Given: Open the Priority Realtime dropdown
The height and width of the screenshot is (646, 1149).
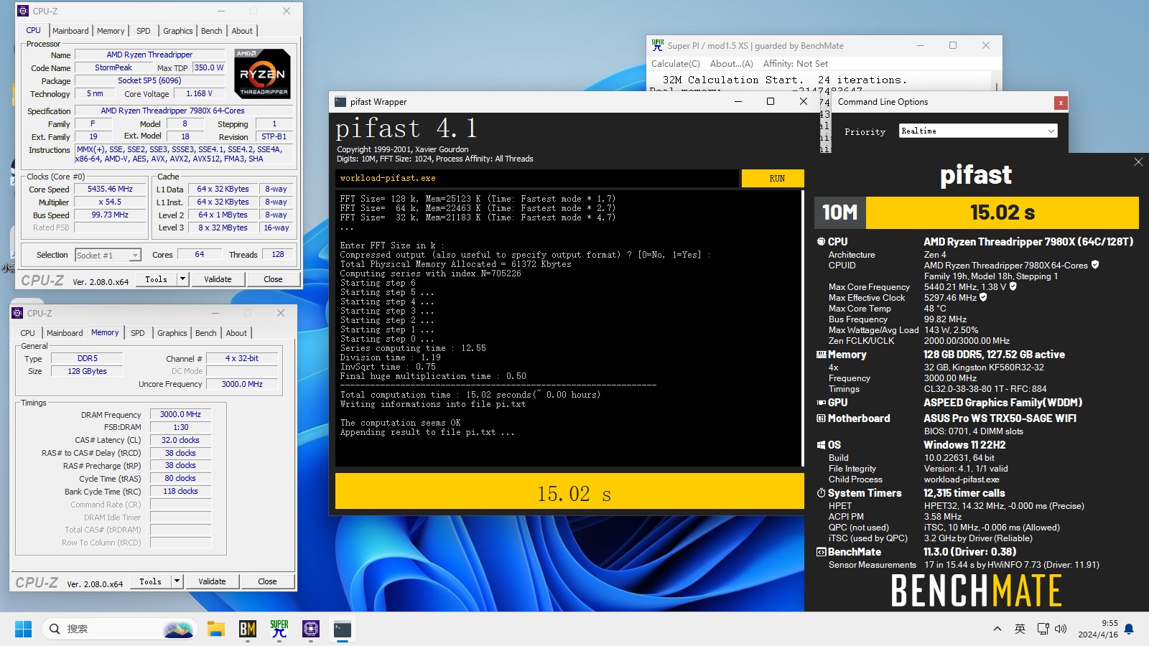Looking at the screenshot, I should tap(978, 131).
